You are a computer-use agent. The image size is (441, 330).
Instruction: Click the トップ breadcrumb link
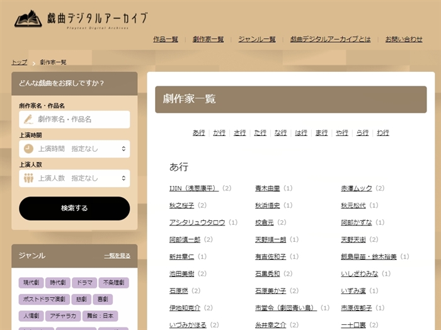19,62
